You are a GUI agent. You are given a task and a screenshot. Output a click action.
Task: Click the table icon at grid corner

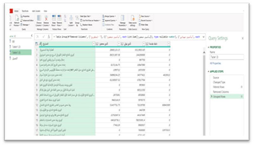coord(37,44)
